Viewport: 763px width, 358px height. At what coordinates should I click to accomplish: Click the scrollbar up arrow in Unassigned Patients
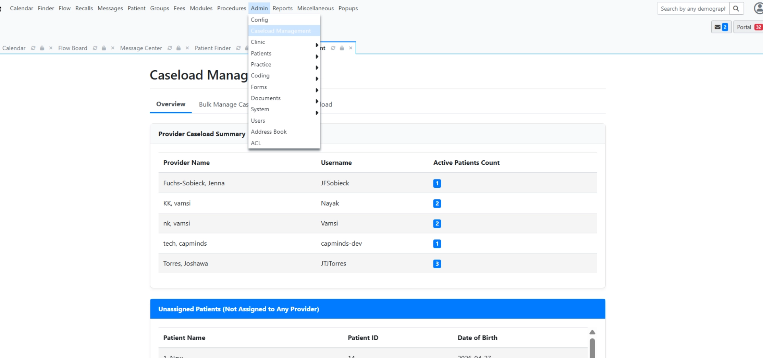coord(592,332)
